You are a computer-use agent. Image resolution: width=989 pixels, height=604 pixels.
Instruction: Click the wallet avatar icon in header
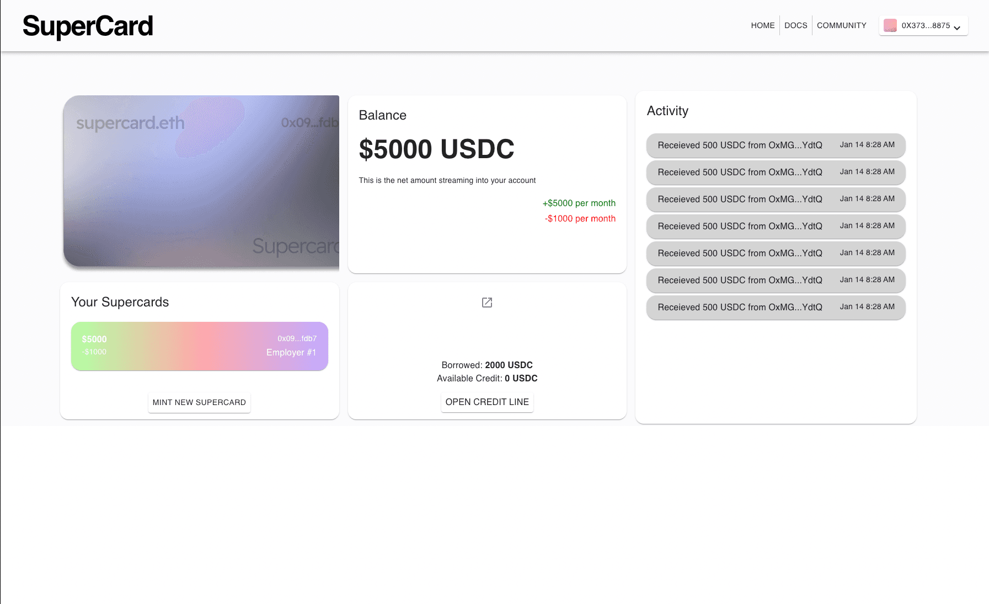[890, 25]
